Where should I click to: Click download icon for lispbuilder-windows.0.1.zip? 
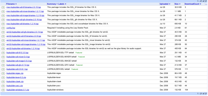point(3,90)
